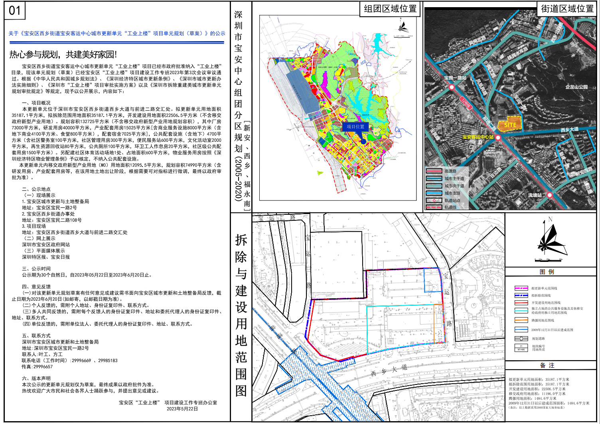Image resolution: width=600 pixels, height=424 pixels.
Task: Click the 企龙山公园 label on the satellite map
Action: click(576, 87)
